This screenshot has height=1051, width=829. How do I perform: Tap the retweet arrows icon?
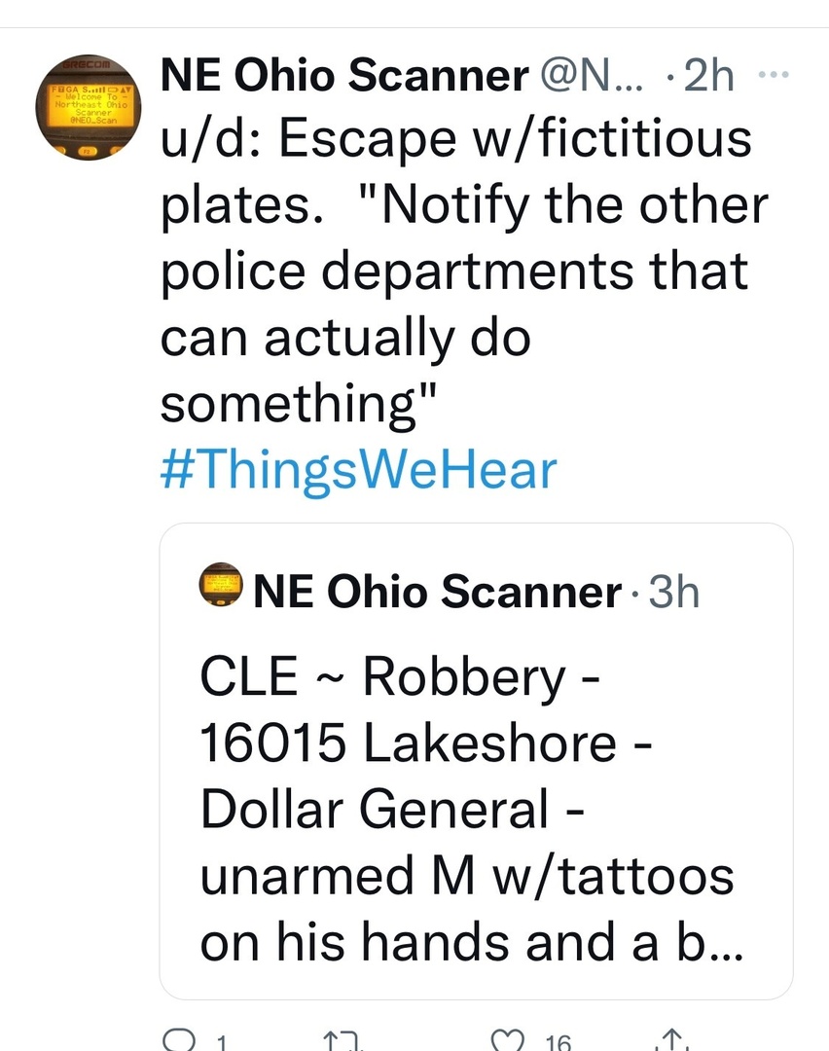pos(342,1041)
